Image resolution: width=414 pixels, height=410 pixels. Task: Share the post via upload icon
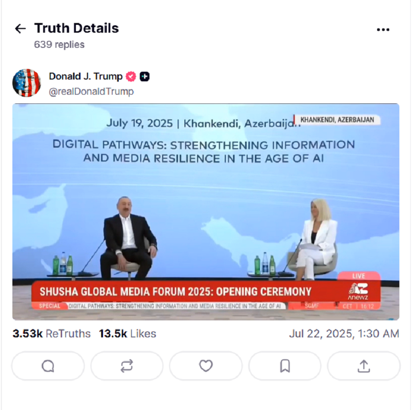(364, 366)
